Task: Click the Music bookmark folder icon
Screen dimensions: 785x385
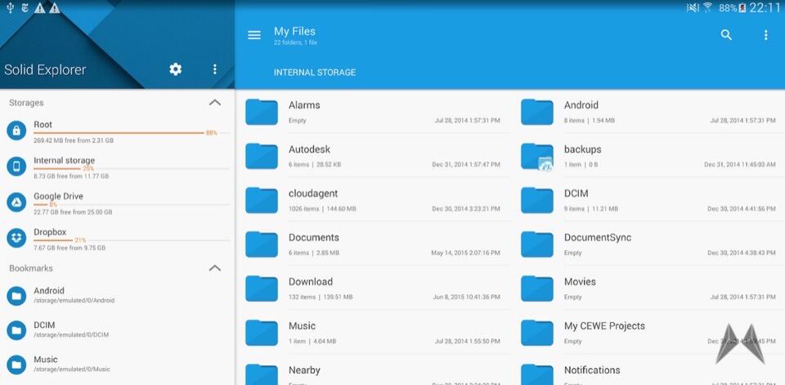Action: (16, 365)
